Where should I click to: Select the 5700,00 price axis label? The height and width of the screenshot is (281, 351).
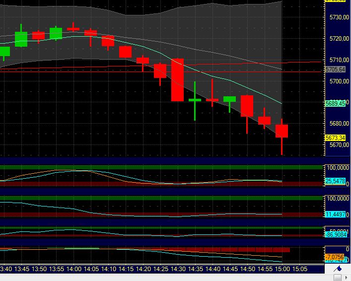click(x=337, y=81)
